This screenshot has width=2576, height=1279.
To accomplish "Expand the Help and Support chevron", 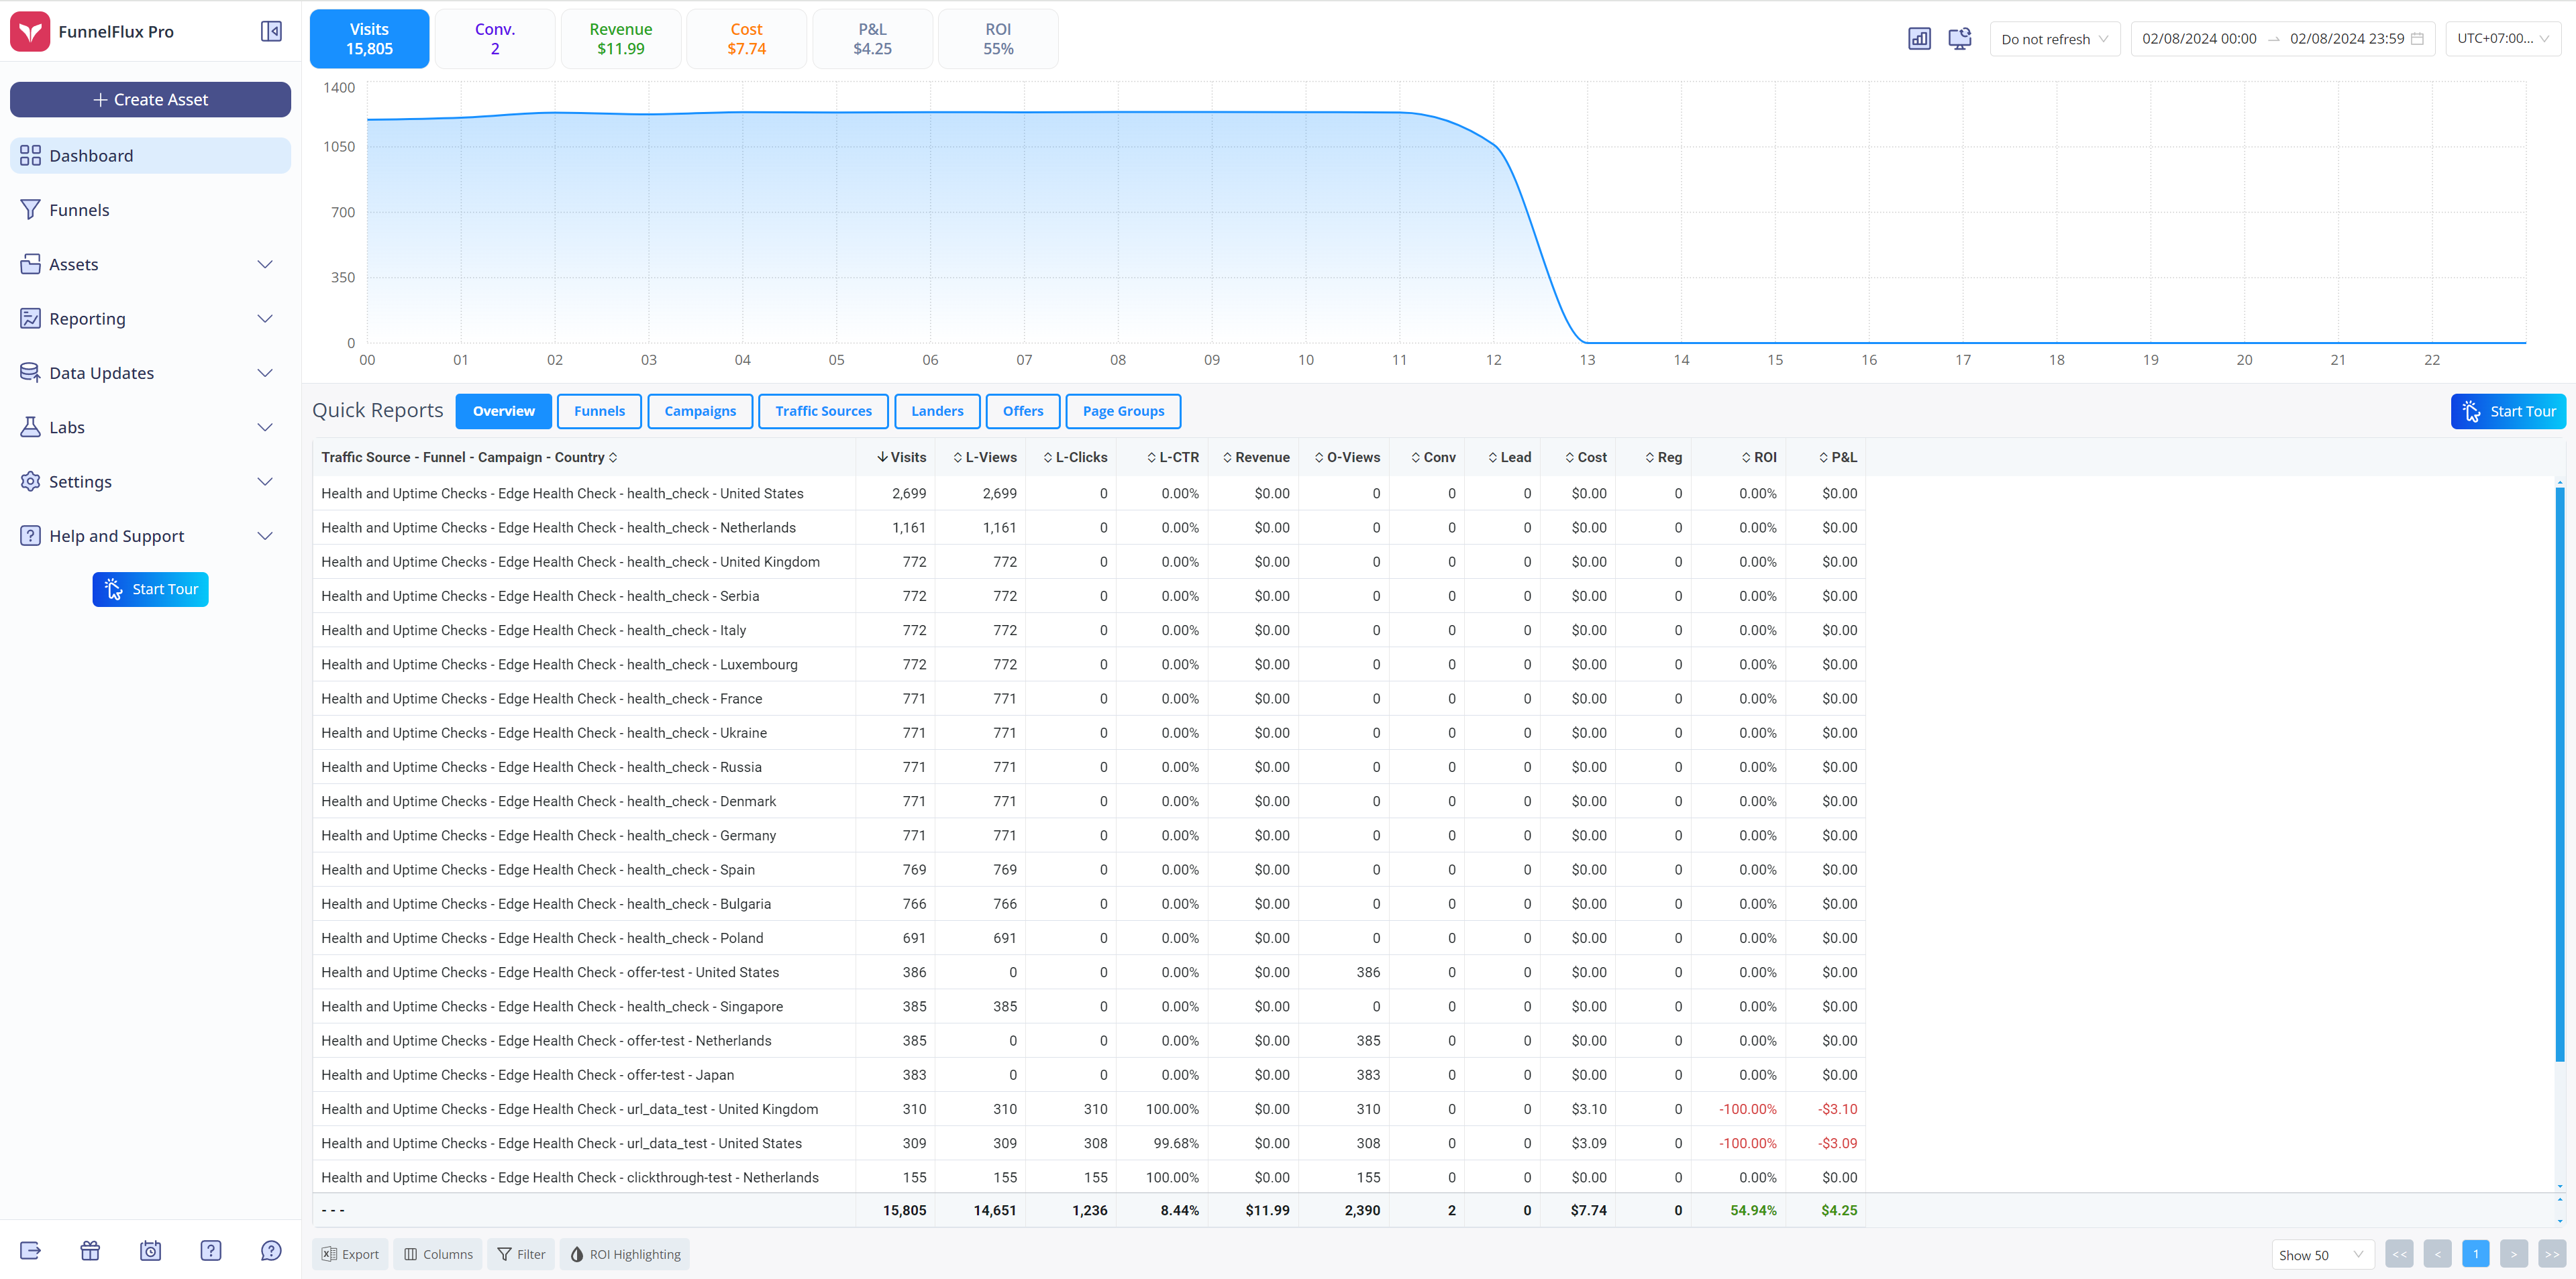I will click(x=265, y=536).
